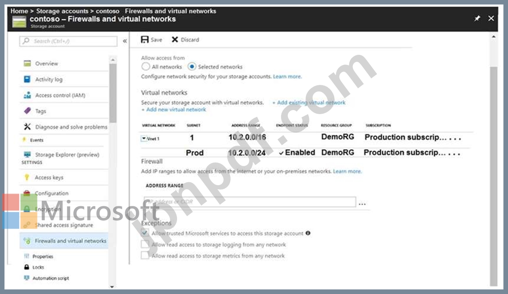Click the Firewalls and virtual networks icon
Image resolution: width=508 pixels, height=294 pixels.
pyautogui.click(x=27, y=241)
